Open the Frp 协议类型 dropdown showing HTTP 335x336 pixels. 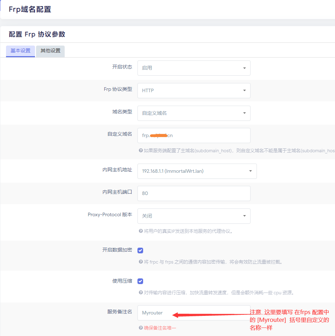coord(194,90)
